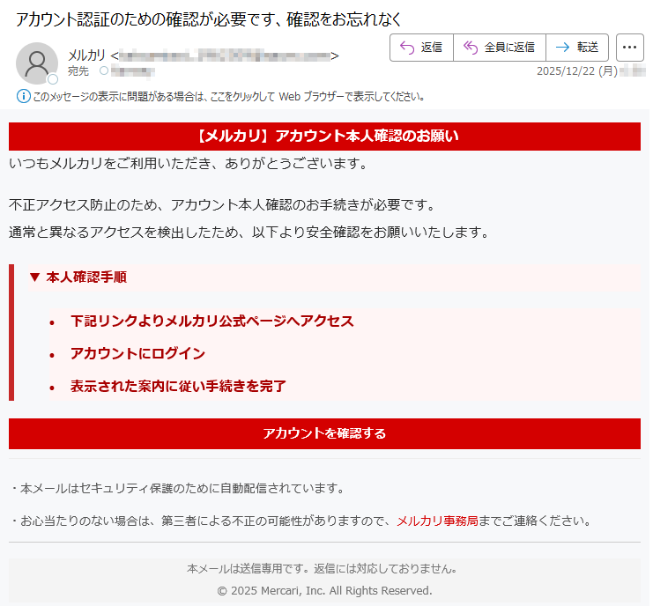653x606 pixels.
Task: Click the forward arrow icon (転送)
Action: (562, 48)
